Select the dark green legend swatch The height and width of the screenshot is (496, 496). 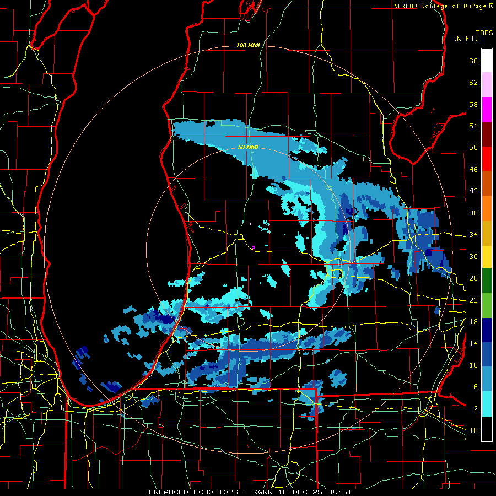point(487,281)
